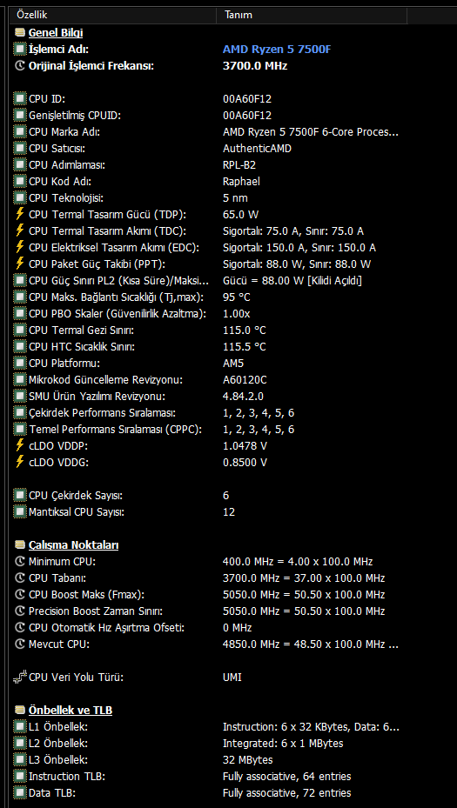Select the Önbellek ve TLB section heading
This screenshot has width=457, height=808.
(x=71, y=710)
